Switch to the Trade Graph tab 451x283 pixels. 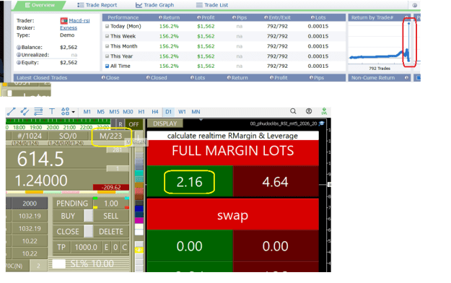click(154, 5)
